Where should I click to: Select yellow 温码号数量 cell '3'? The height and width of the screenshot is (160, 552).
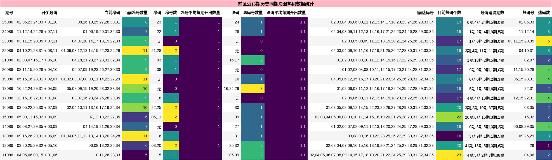253,89
